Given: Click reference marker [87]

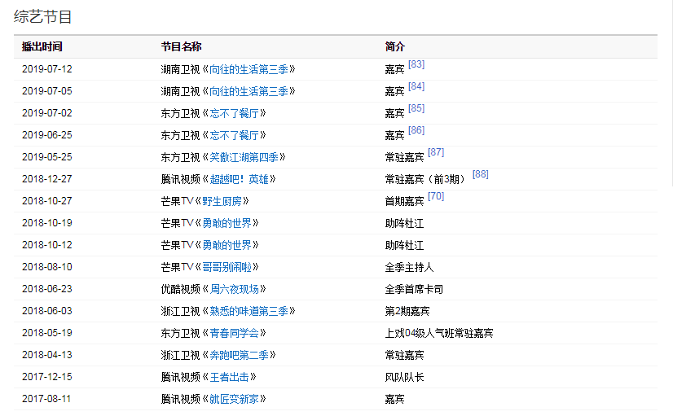Looking at the screenshot, I should pyautogui.click(x=436, y=152).
